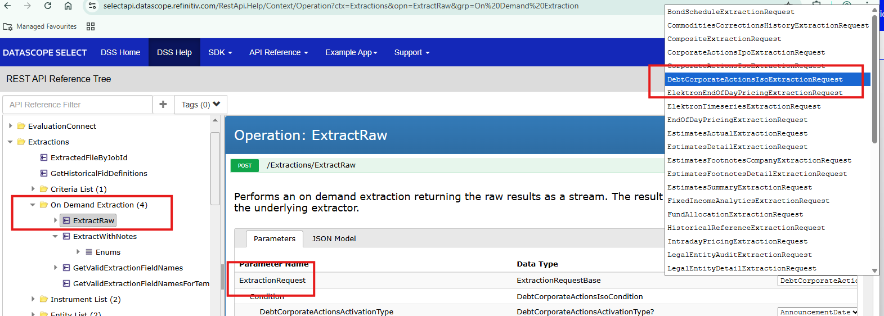884x316 pixels.
Task: Select DebtCorporateActionsIsoExtractionRequest option
Action: [768, 79]
